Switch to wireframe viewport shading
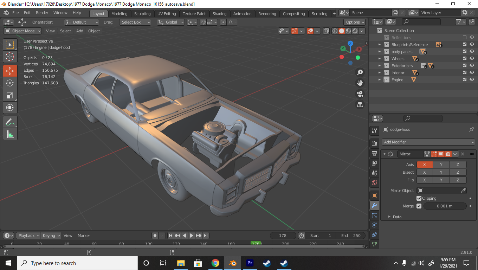The image size is (478, 270). tap(335, 31)
